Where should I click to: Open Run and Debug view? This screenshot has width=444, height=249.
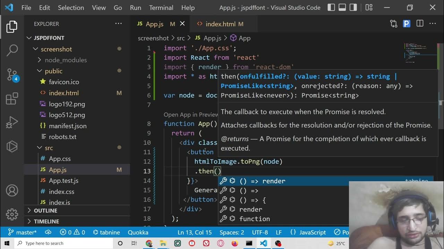pos(12,123)
